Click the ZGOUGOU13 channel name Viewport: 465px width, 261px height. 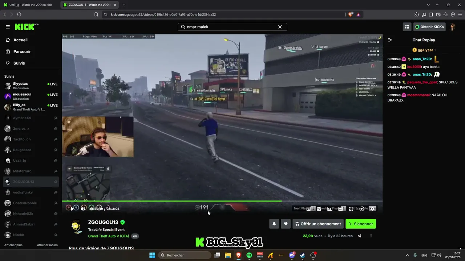point(103,222)
